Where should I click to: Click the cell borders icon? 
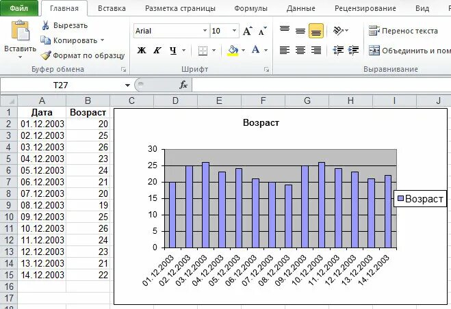[x=203, y=51]
